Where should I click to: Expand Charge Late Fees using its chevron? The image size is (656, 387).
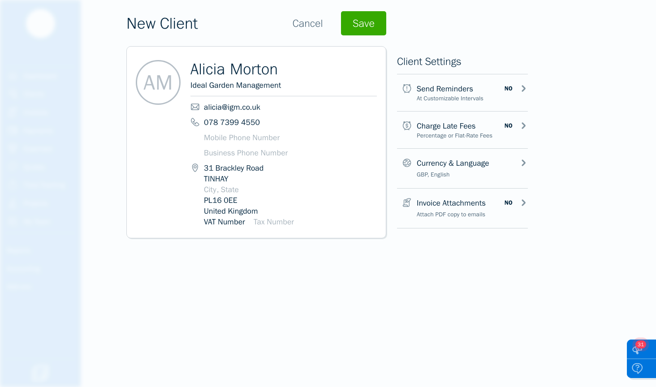523,126
